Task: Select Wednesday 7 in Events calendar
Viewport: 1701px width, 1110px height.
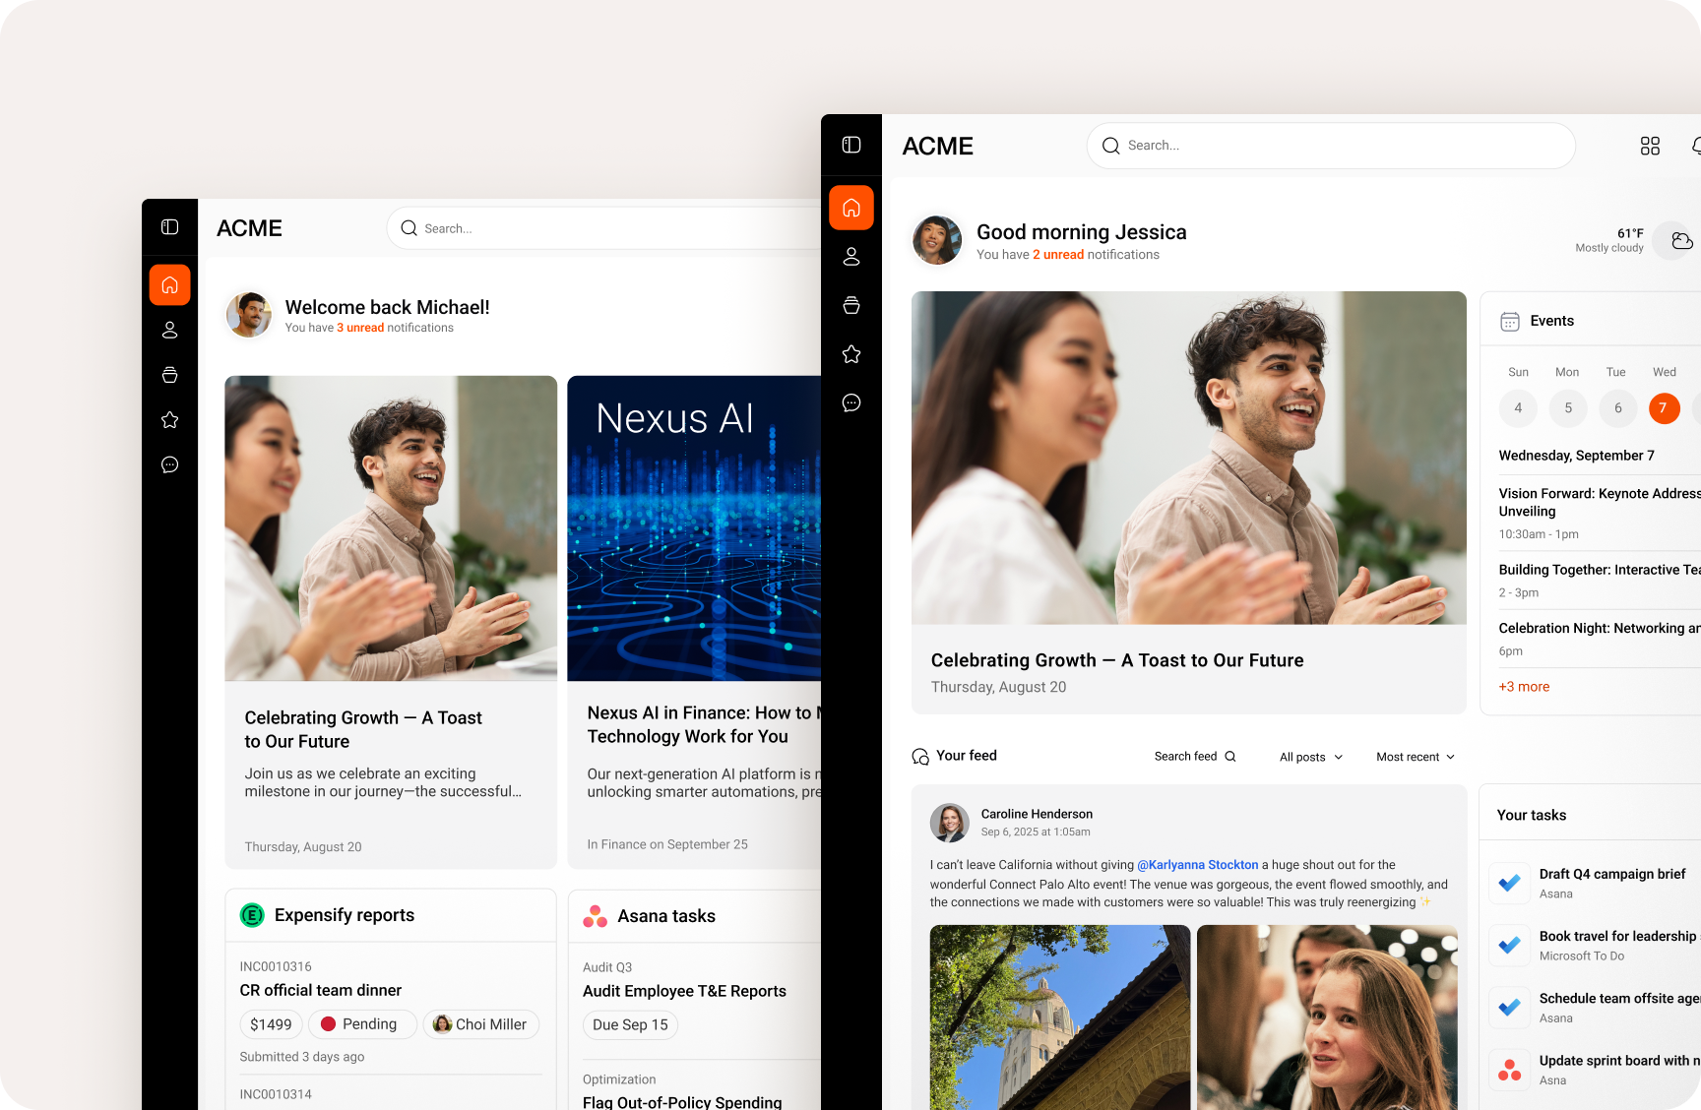Action: point(1664,407)
